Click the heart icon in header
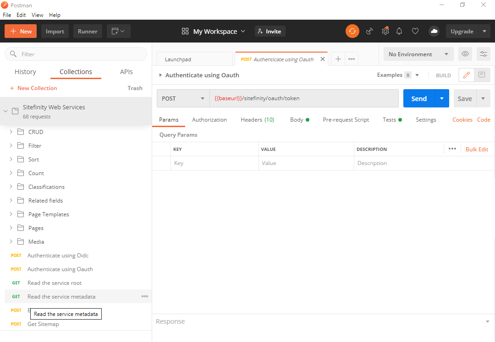The height and width of the screenshot is (342, 495). 415,31
